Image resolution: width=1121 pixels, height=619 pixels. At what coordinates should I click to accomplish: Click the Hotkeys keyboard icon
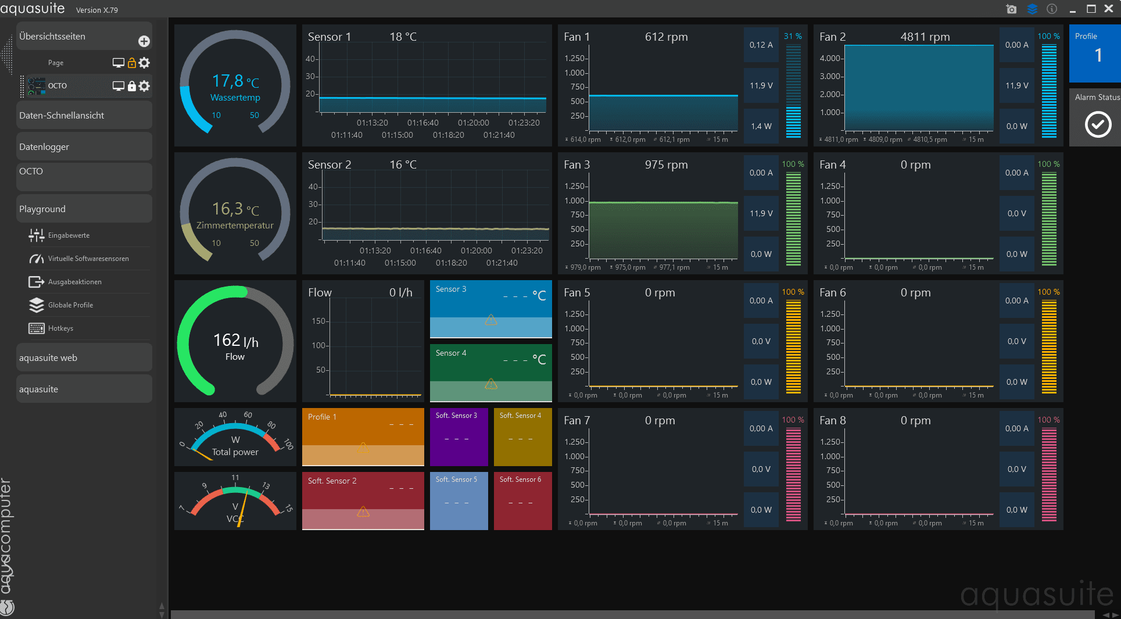pyautogui.click(x=37, y=328)
